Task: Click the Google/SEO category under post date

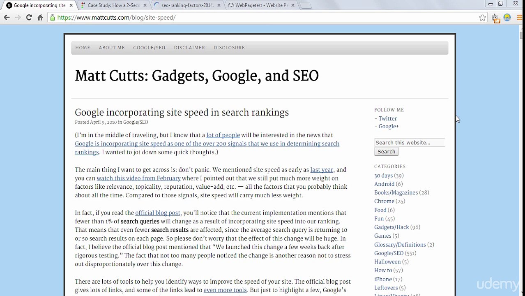Action: point(136,122)
